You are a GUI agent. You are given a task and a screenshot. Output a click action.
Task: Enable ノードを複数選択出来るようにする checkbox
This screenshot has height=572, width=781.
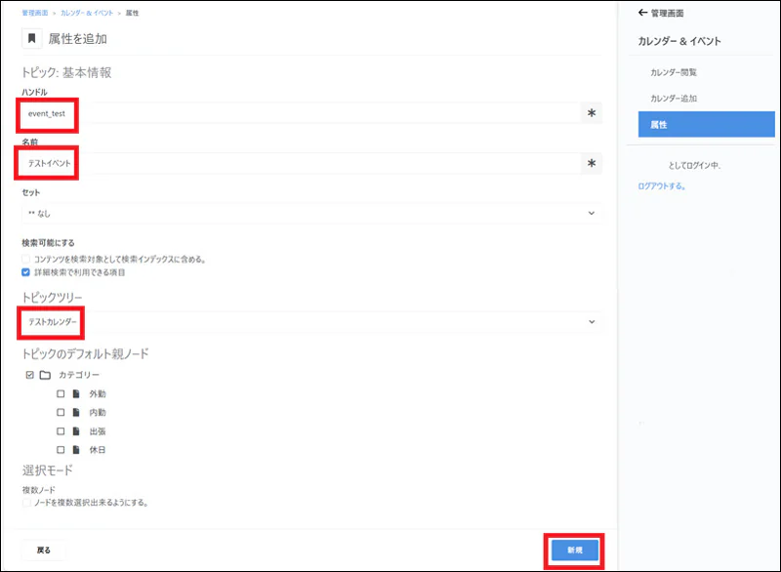pyautogui.click(x=26, y=503)
